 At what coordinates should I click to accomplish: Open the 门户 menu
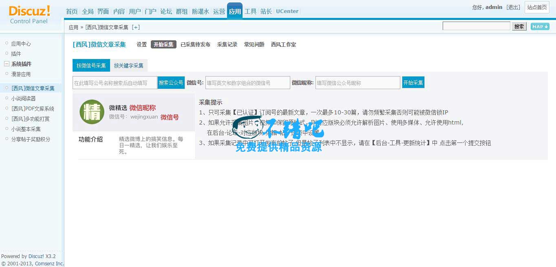tap(150, 11)
